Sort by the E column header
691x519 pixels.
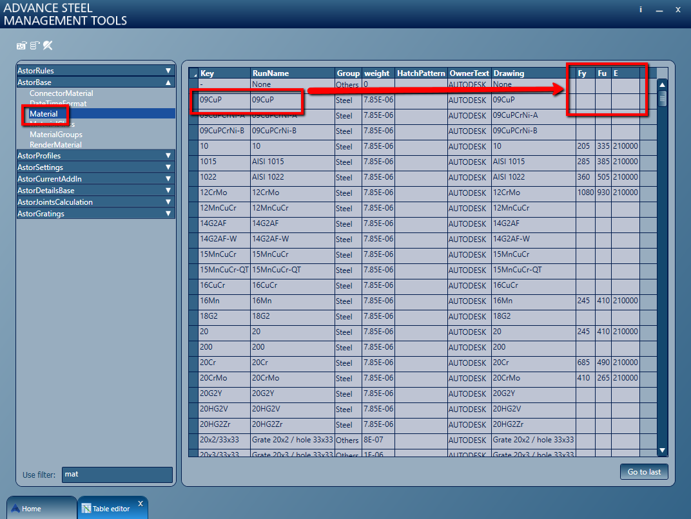(625, 73)
